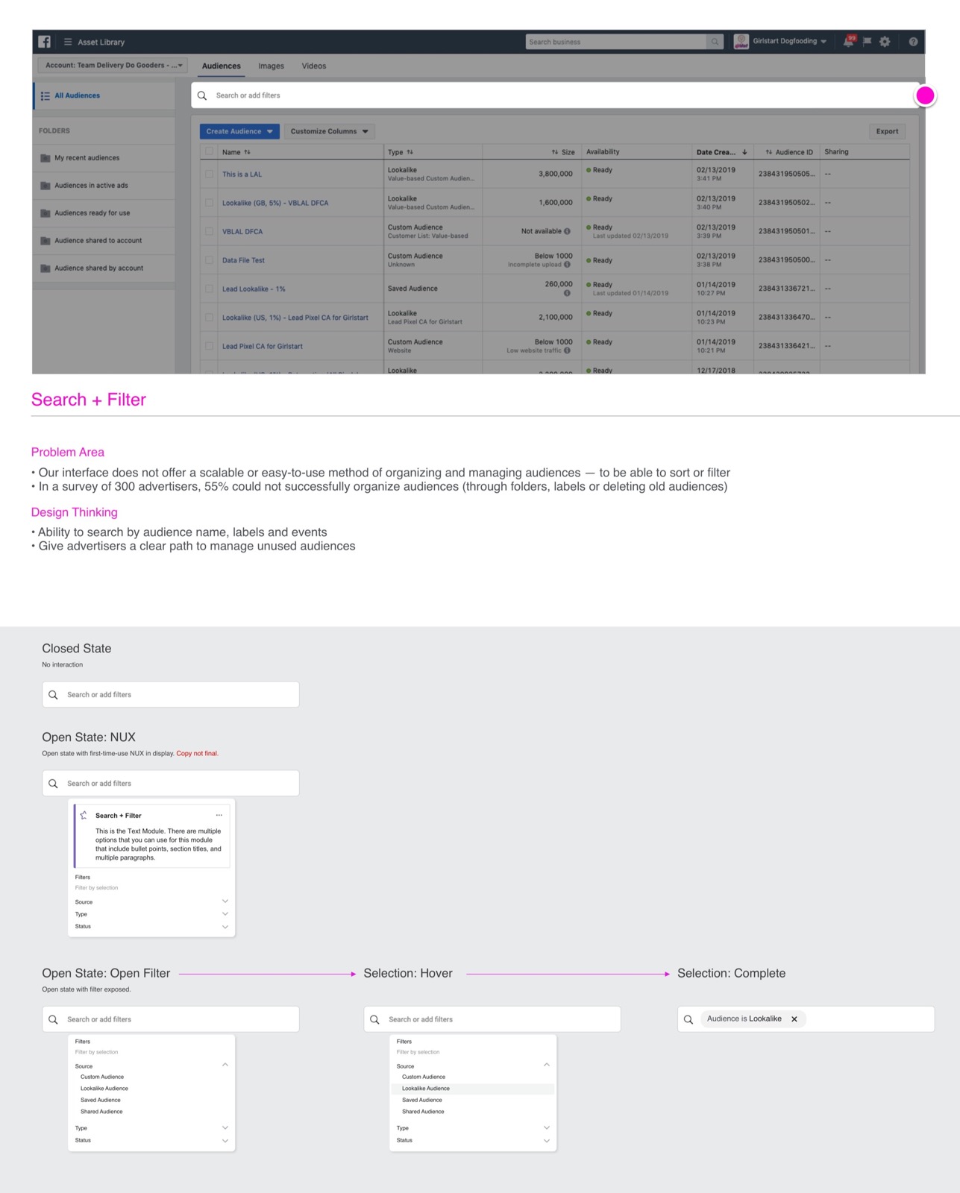Expand Source in the NUX filter panel
The width and height of the screenshot is (960, 1193).
(225, 901)
